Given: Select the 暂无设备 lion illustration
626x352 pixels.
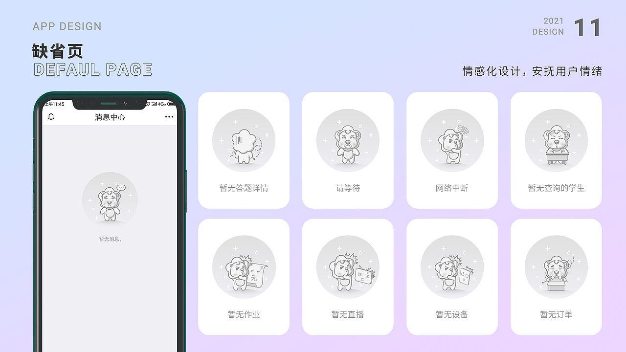Looking at the screenshot, I should coord(452,267).
